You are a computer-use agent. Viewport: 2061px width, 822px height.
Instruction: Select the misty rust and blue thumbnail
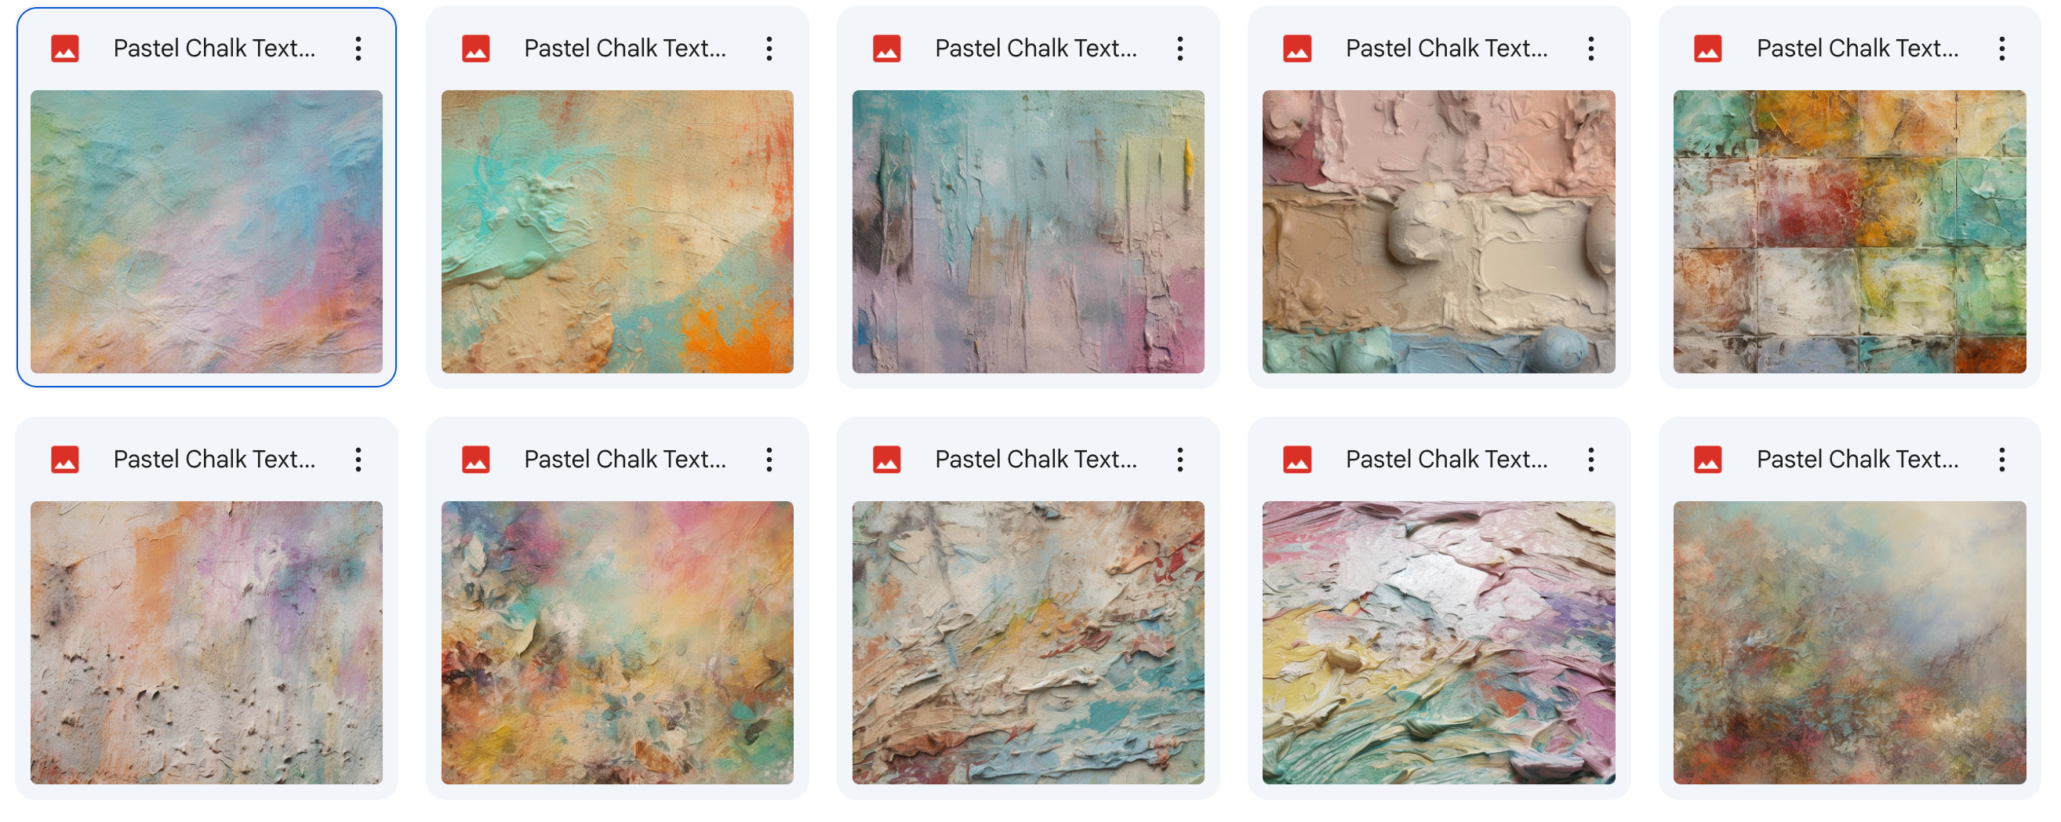(x=1850, y=642)
